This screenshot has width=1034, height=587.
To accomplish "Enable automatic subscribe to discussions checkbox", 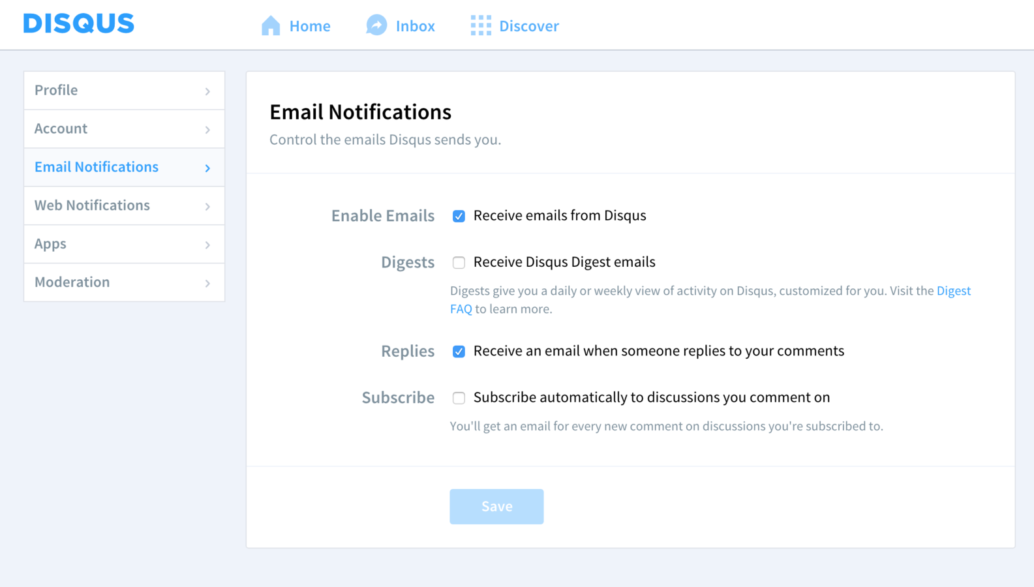I will (459, 398).
